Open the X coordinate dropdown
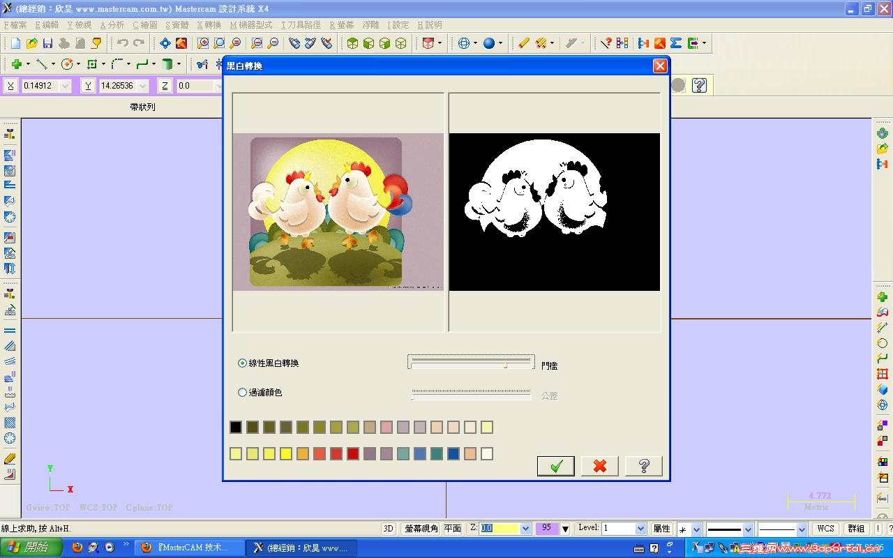893x558 pixels. coord(66,86)
